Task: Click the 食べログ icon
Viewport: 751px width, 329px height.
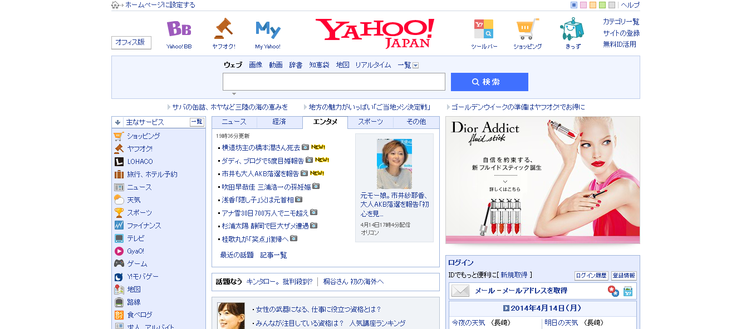Action: click(x=119, y=315)
